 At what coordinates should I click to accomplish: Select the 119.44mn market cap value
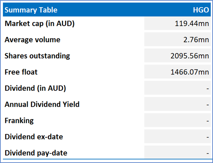(192, 24)
